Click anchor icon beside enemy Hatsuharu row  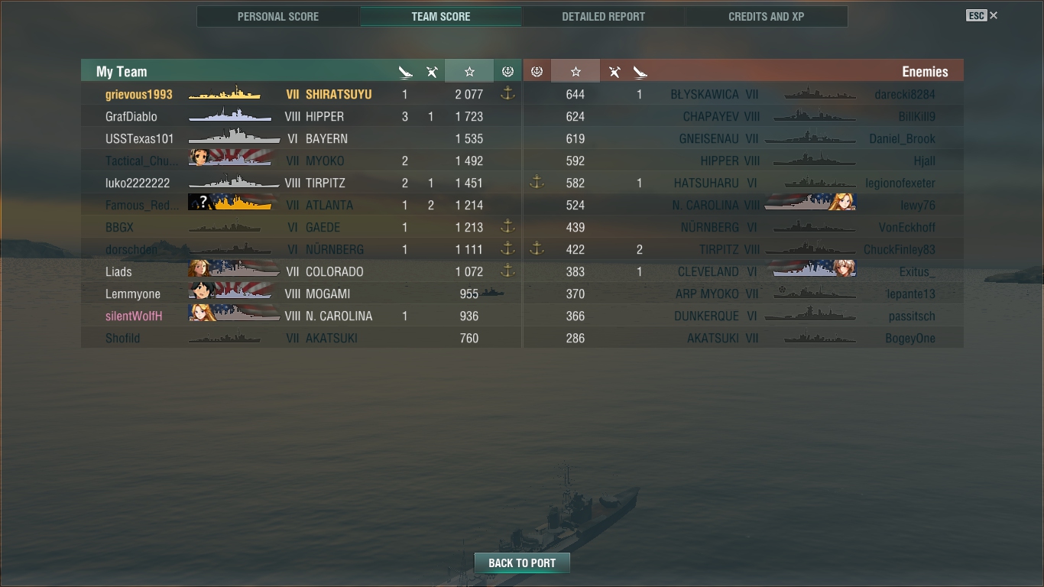(x=537, y=183)
